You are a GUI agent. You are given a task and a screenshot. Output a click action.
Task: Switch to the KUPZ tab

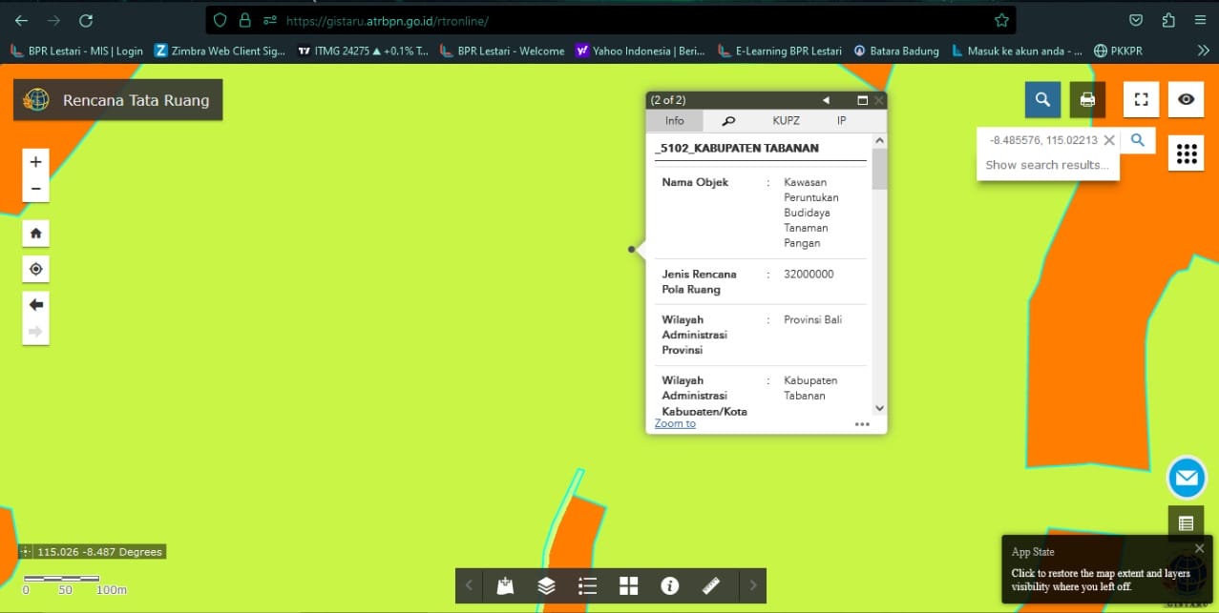click(786, 121)
